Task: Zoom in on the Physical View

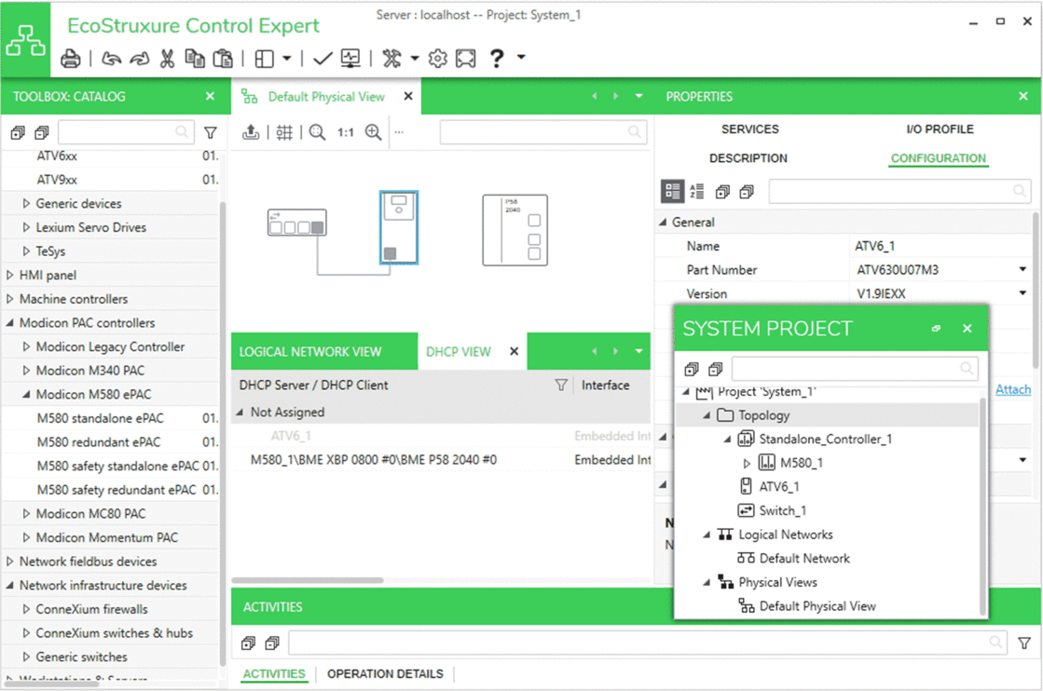Action: pyautogui.click(x=373, y=132)
